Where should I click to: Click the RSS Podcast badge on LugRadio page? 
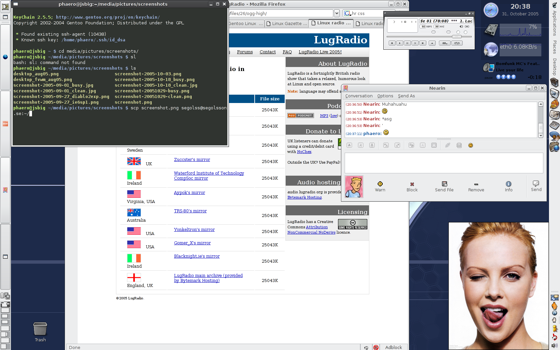pos(301,116)
